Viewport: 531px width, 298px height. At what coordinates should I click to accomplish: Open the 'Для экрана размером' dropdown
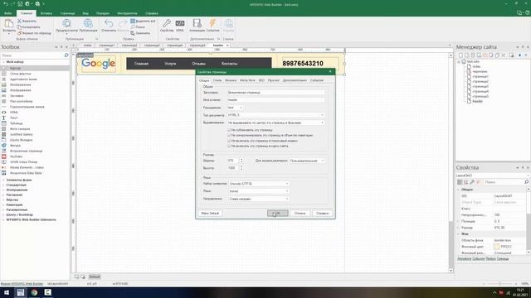pos(307,161)
